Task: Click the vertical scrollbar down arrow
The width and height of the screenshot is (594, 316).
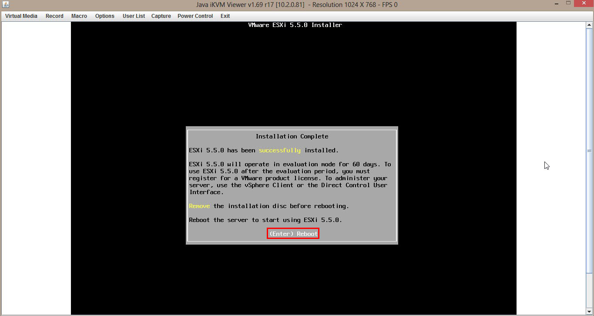Action: click(x=589, y=312)
